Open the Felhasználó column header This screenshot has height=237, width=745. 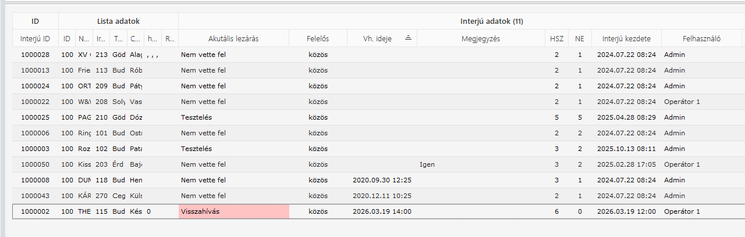701,39
